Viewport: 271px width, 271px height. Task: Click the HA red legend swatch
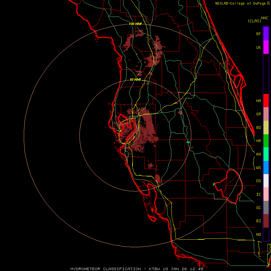coord(266,101)
